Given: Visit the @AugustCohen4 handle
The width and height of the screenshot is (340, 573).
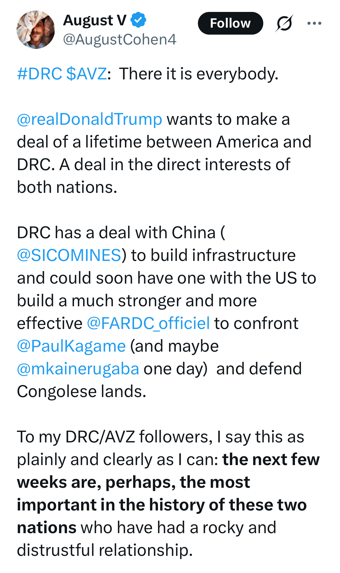Looking at the screenshot, I should [119, 39].
